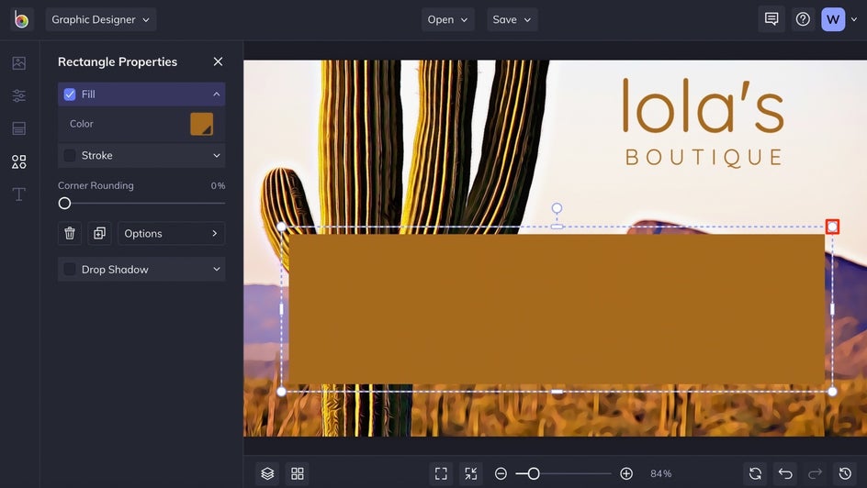Viewport: 867px width, 488px height.
Task: Open the grid view icon
Action: click(x=298, y=473)
